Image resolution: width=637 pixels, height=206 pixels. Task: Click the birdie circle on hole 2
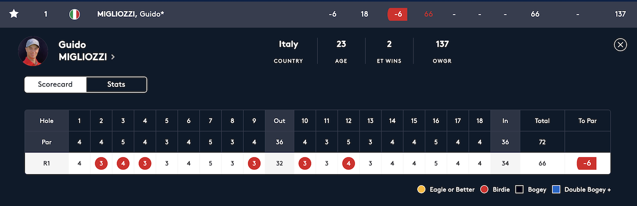point(101,163)
